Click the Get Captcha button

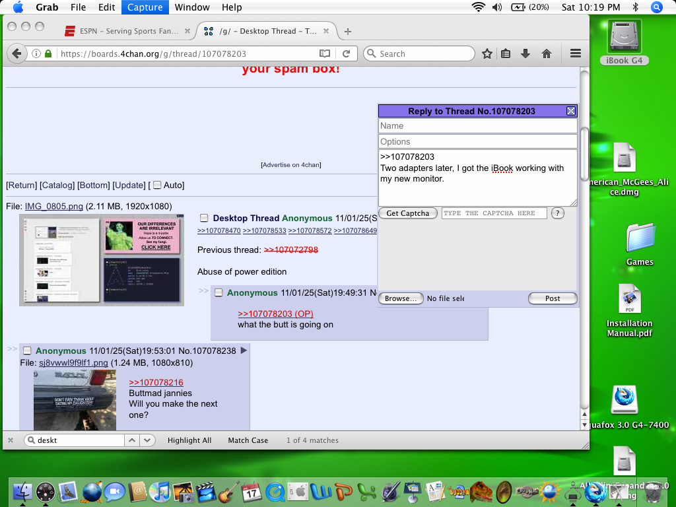click(x=408, y=213)
